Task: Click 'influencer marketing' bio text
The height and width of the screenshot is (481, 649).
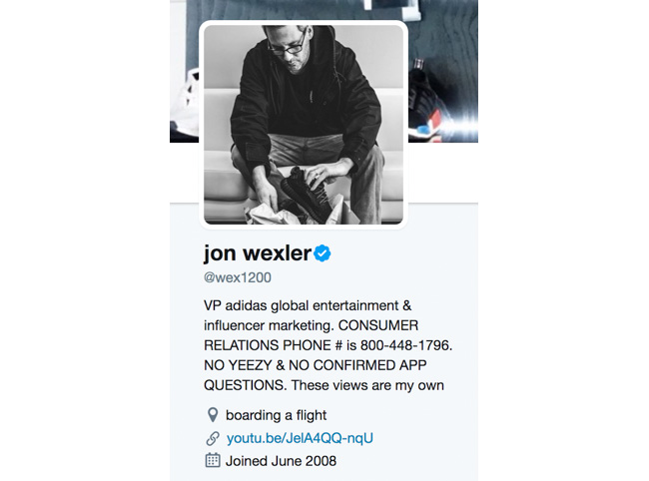Action: (269, 325)
